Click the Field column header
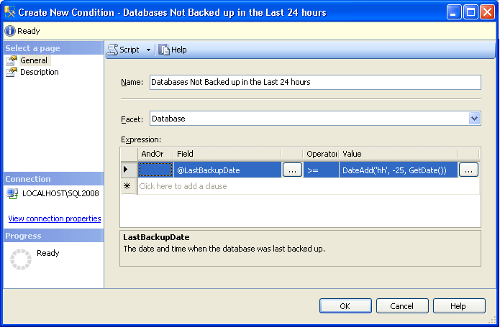 pyautogui.click(x=227, y=154)
